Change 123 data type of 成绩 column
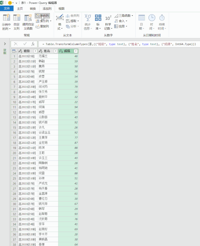The height and width of the screenshot is (246, 200). pyautogui.click(x=61, y=51)
